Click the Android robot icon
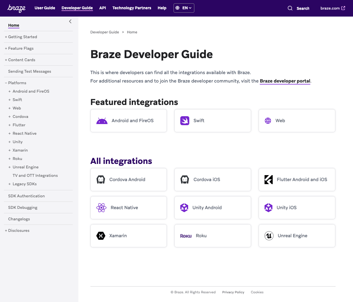Viewport: 353px width, 302px height. 102,121
